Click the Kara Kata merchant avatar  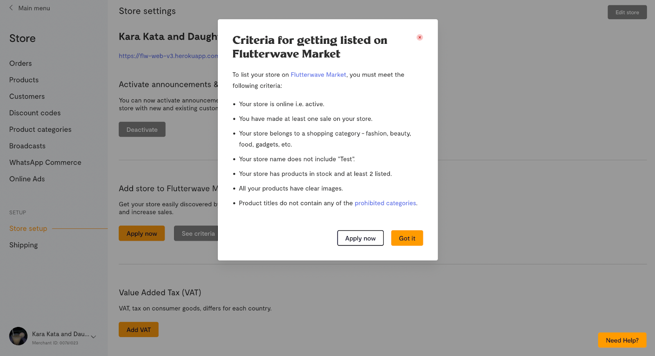pos(18,336)
